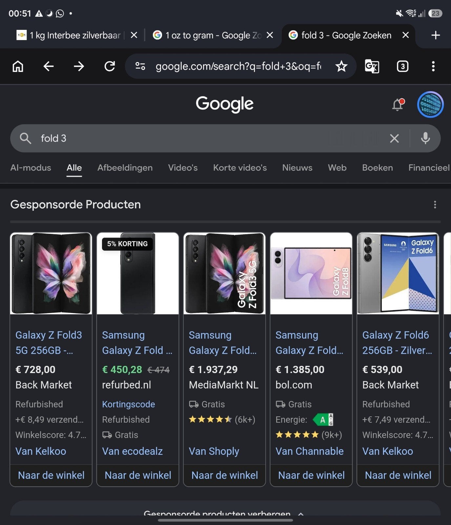Go forward with the right arrow
451x525 pixels.
point(79,66)
